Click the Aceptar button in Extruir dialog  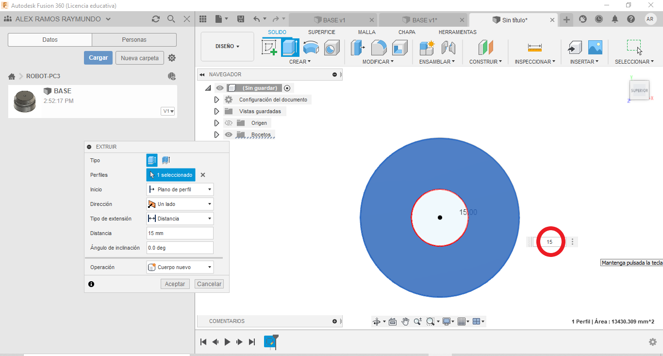[x=175, y=284]
